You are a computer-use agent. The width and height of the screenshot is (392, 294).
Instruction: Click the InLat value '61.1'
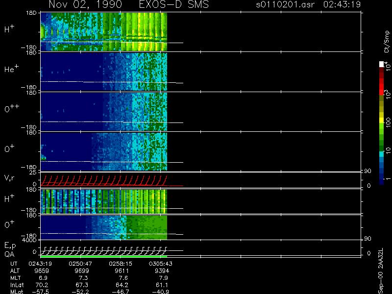tap(162, 285)
